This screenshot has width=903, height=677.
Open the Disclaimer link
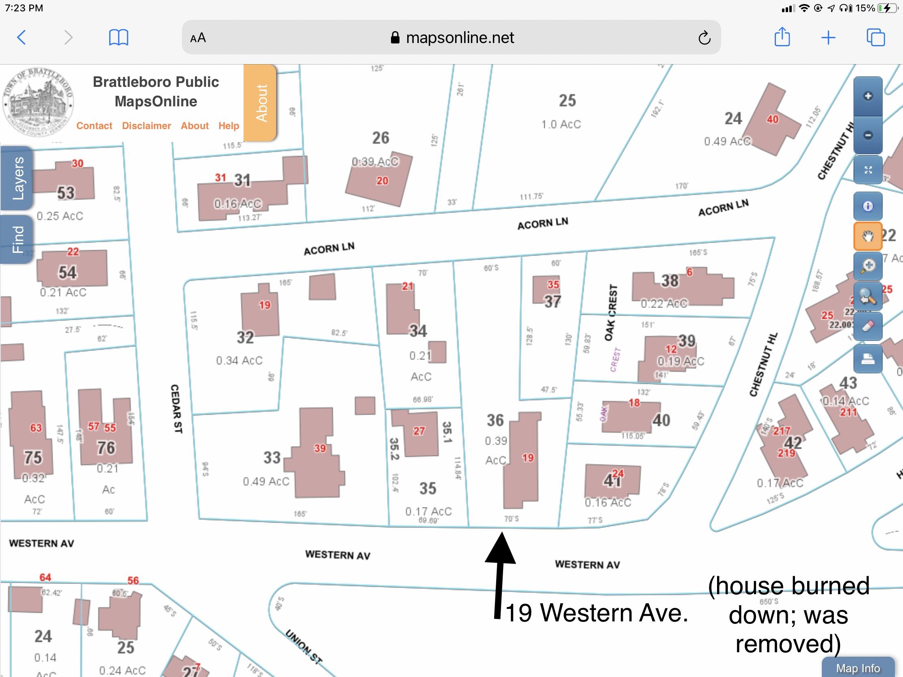[x=146, y=126]
